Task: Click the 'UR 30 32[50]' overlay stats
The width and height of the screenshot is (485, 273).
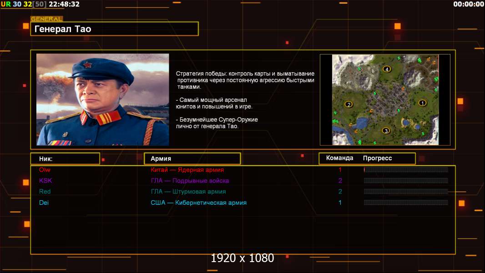Action: 24,4
